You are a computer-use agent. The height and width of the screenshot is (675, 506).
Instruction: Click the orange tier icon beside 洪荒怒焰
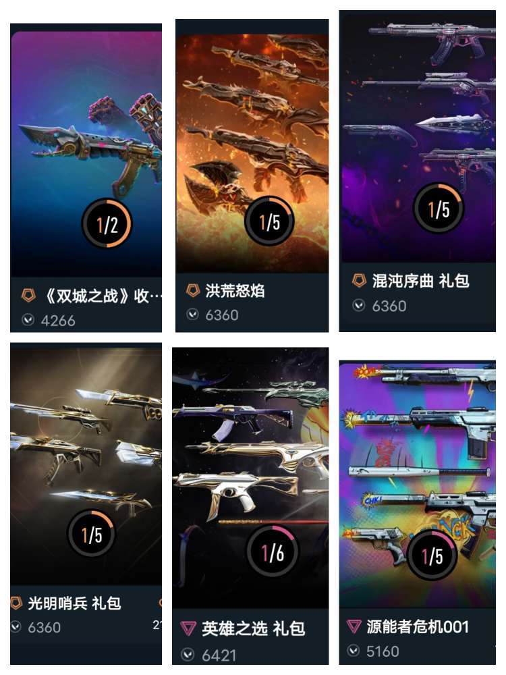coord(193,290)
